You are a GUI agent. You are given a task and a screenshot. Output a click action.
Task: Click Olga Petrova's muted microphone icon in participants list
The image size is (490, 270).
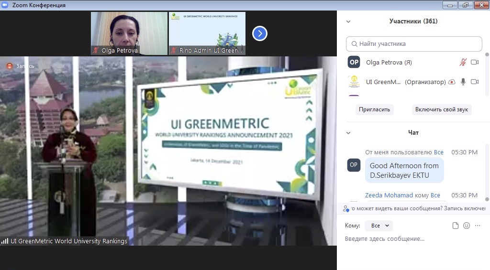(x=463, y=62)
